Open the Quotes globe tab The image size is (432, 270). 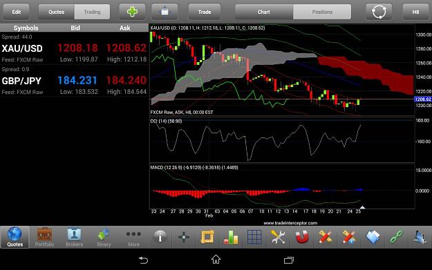tap(15, 237)
